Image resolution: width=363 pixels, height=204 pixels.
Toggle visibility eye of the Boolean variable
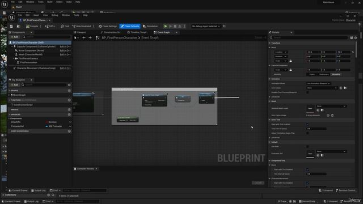point(70,122)
